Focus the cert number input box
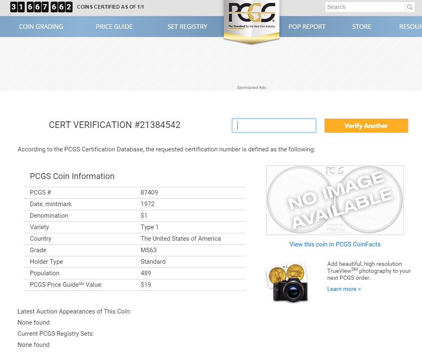422x353 pixels. (x=274, y=125)
